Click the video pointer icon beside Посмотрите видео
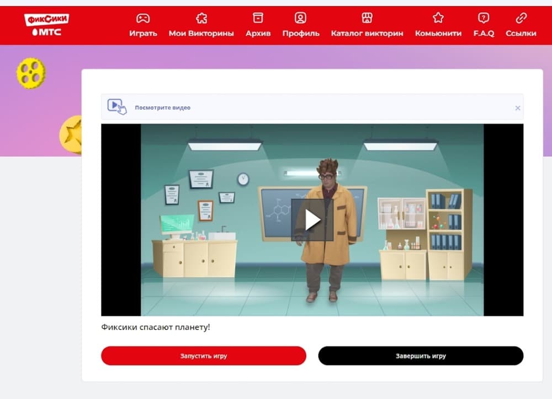Screen dimensions: 552x399 [117, 106]
